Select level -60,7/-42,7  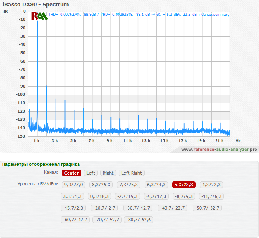(x=75, y=220)
